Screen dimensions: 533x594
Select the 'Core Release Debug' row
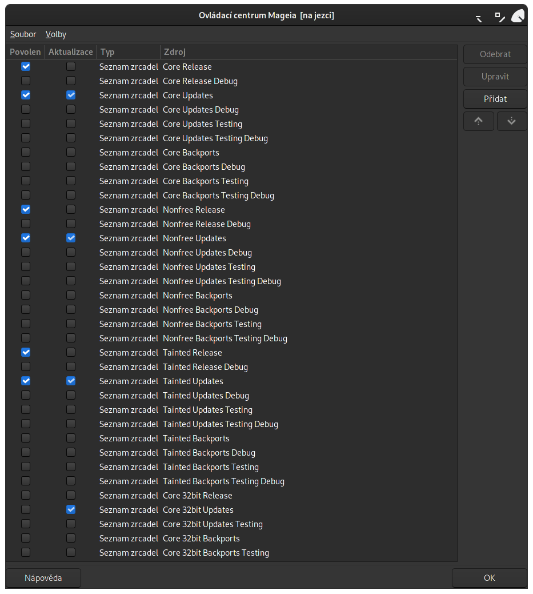(x=232, y=81)
